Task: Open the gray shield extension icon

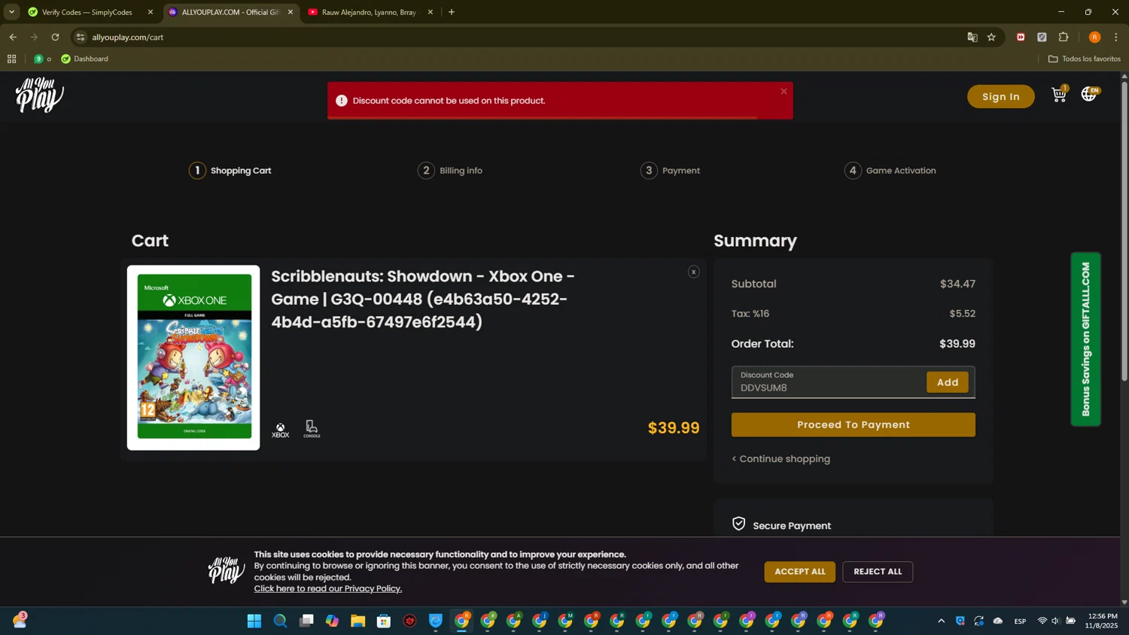Action: click(1042, 37)
